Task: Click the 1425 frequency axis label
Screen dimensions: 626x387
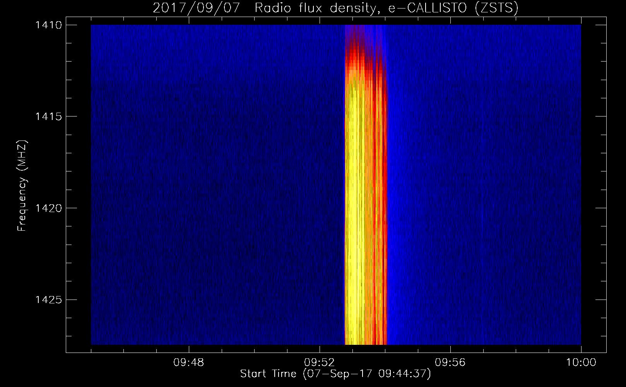Action: pyautogui.click(x=48, y=300)
